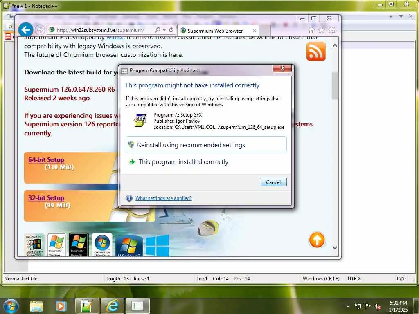Go back with the IE back arrow

26,29
